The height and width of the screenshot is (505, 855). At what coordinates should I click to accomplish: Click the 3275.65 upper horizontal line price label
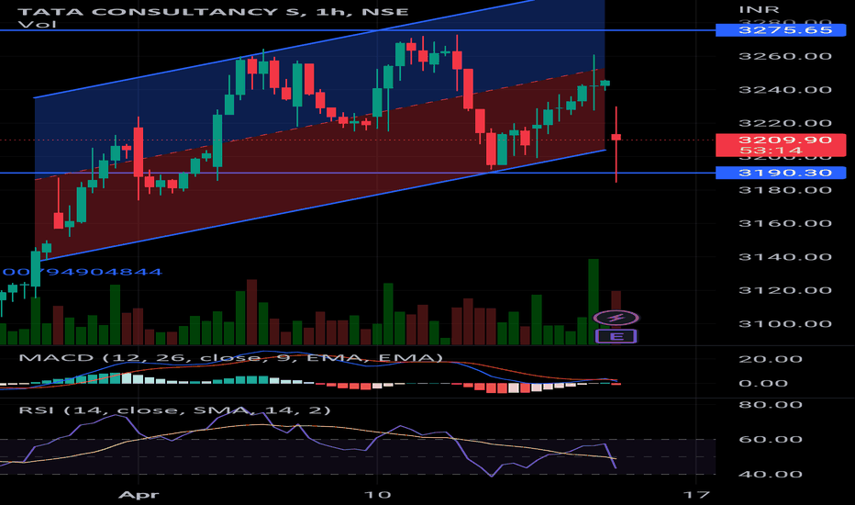[x=781, y=30]
